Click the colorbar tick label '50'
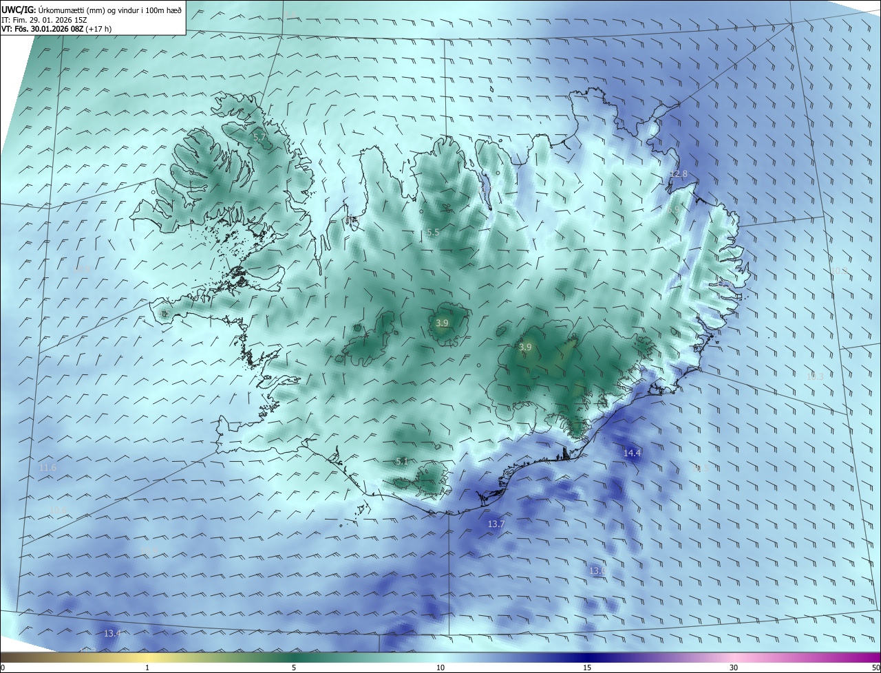The height and width of the screenshot is (673, 881). pyautogui.click(x=875, y=667)
